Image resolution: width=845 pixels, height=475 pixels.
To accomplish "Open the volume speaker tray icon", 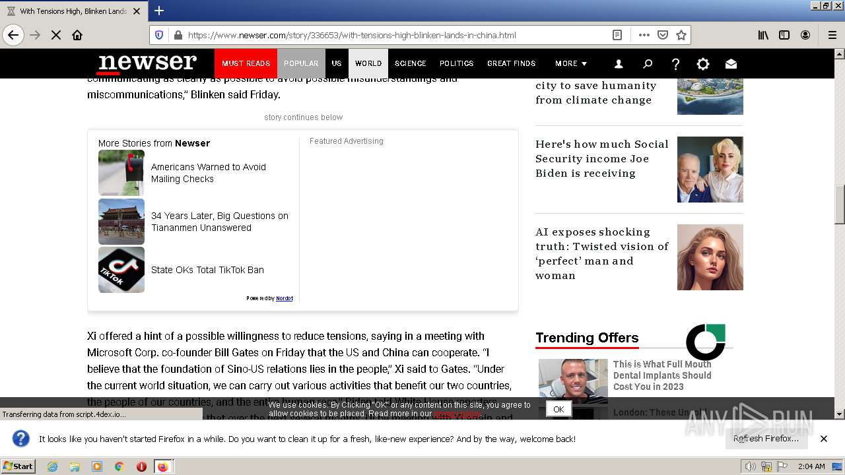I will (x=751, y=466).
